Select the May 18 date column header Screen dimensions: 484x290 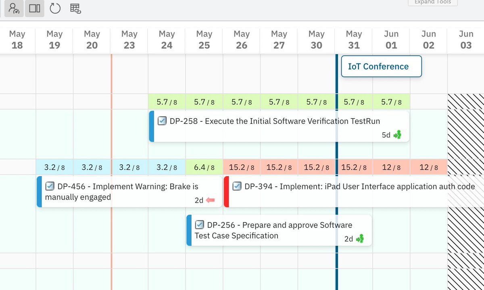[17, 40]
